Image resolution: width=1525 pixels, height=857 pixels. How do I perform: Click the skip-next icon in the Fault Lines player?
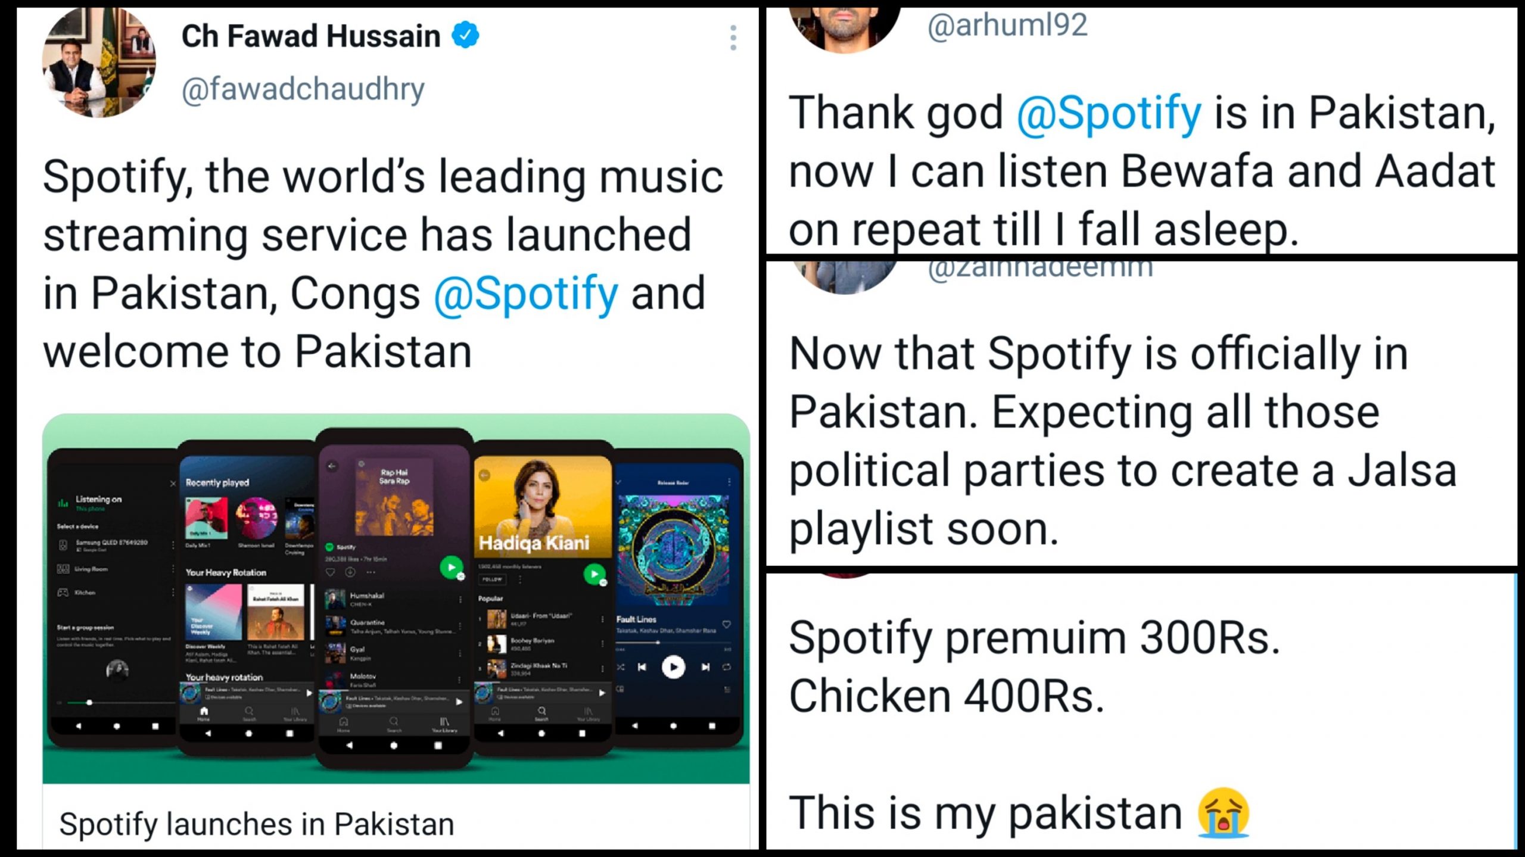click(x=705, y=667)
